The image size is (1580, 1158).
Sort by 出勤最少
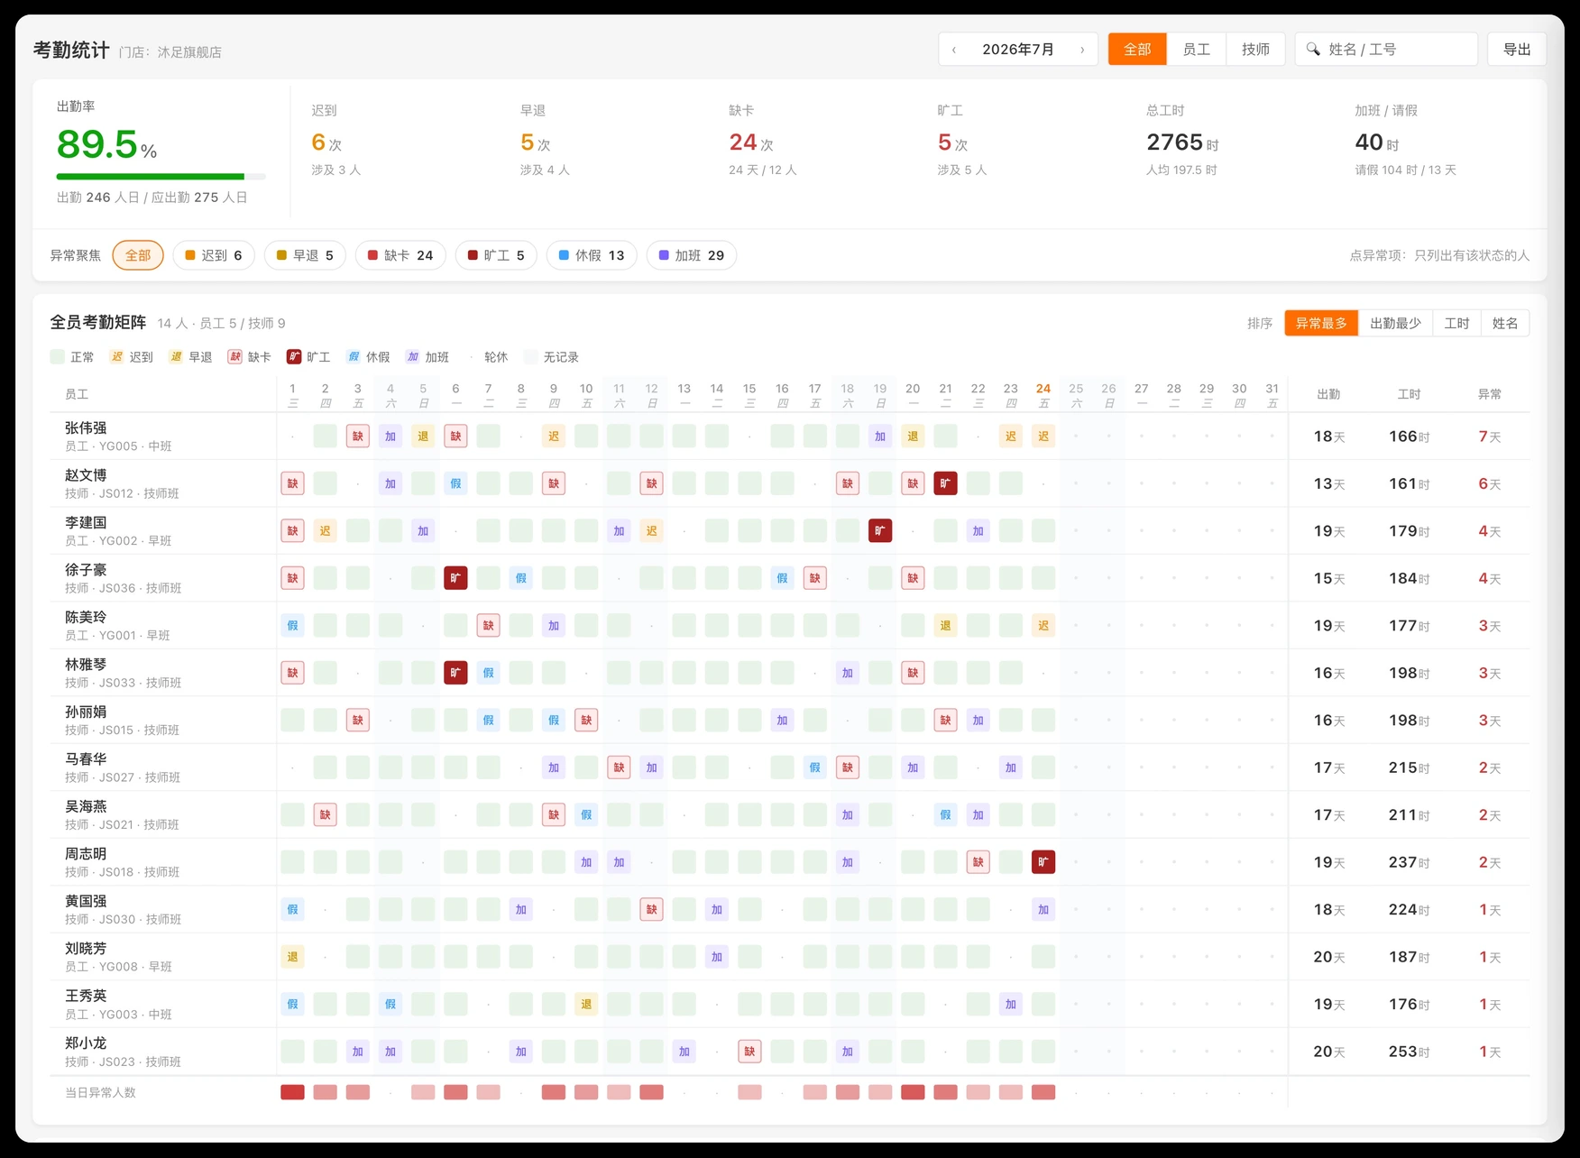click(1395, 323)
